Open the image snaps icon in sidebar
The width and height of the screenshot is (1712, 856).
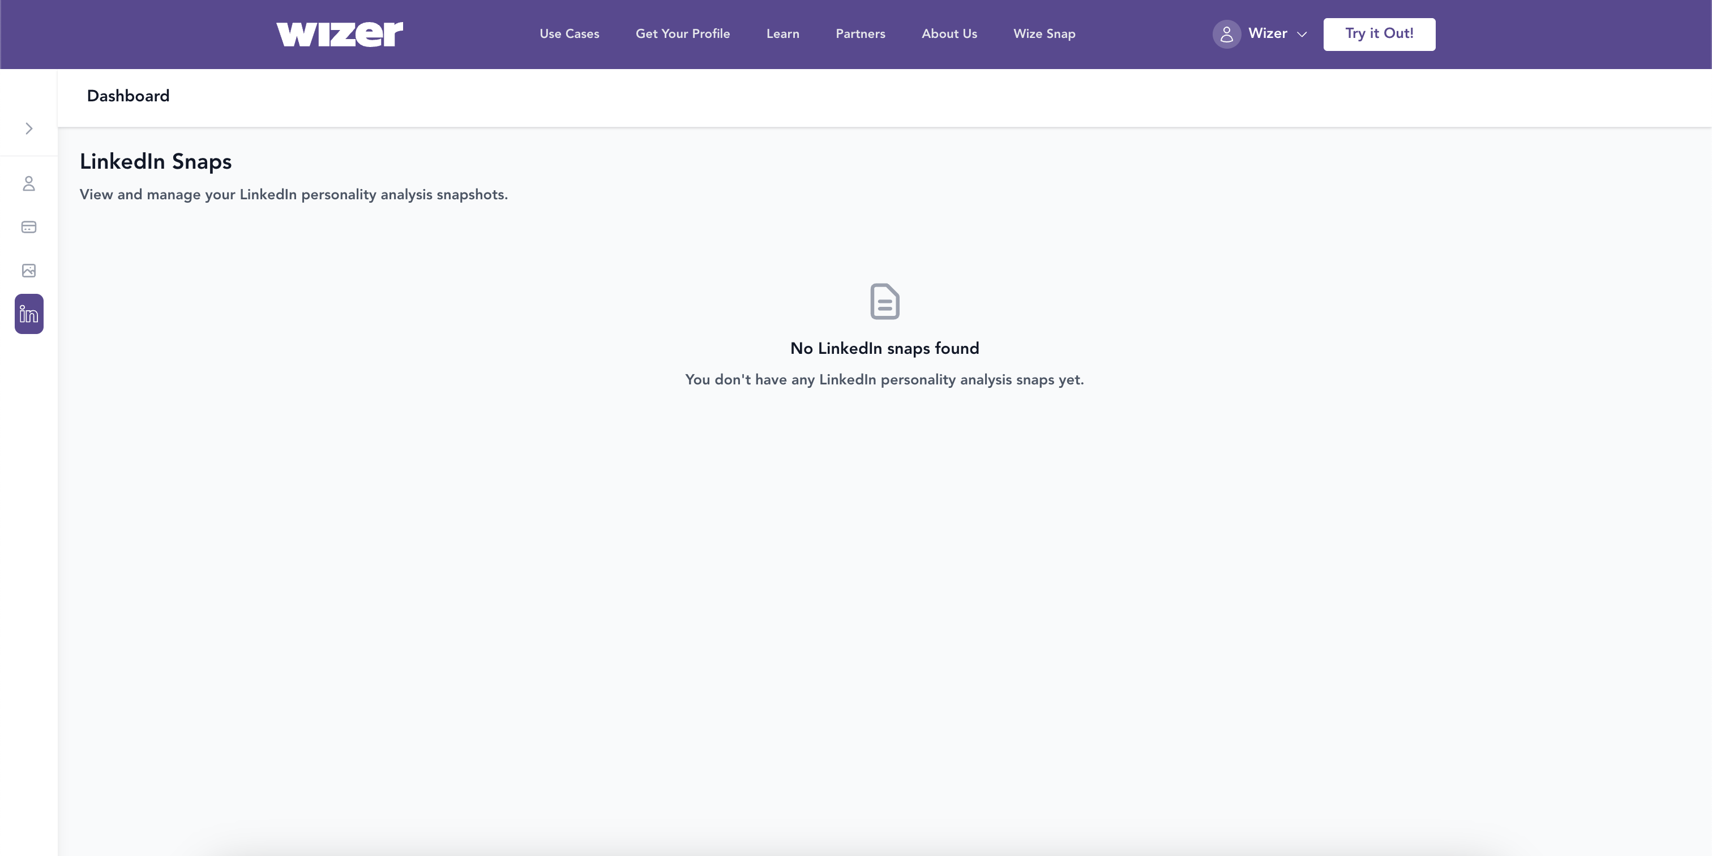tap(28, 271)
